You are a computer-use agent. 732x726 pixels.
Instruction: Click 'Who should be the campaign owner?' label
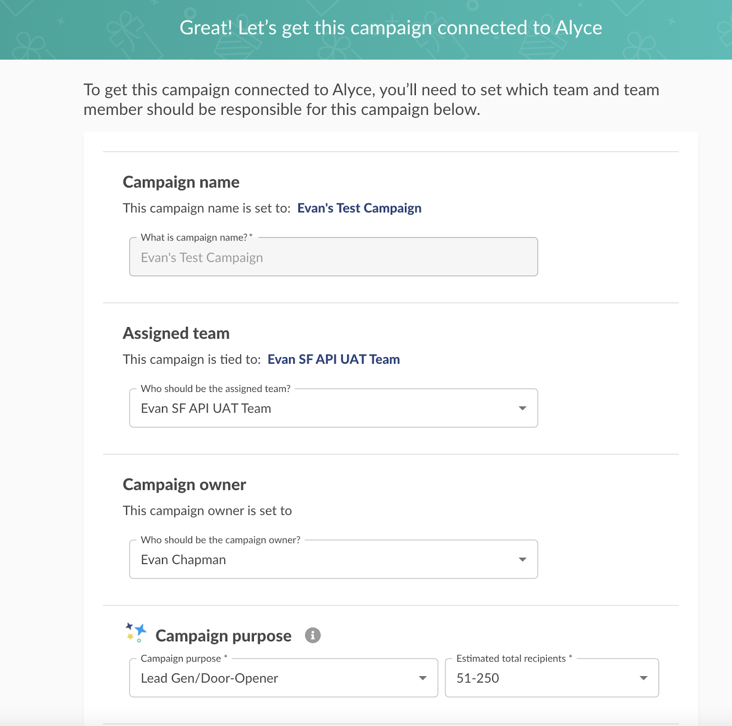(221, 540)
